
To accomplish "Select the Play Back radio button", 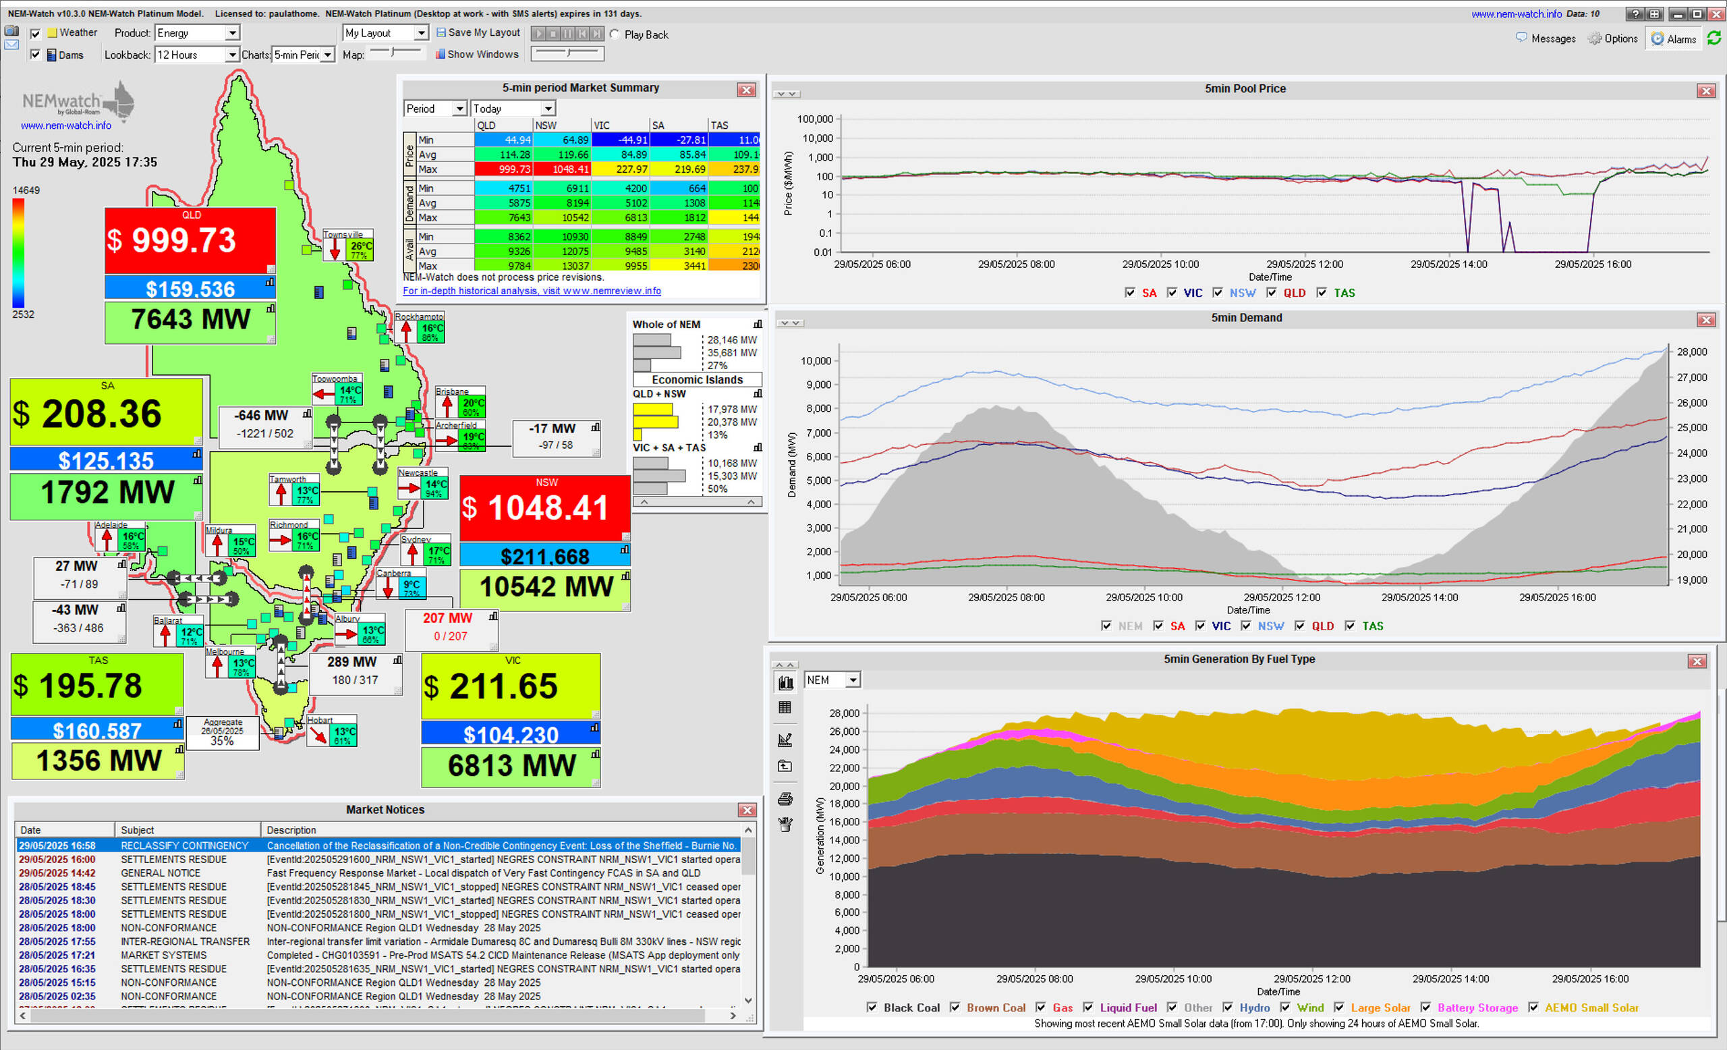I will (615, 34).
